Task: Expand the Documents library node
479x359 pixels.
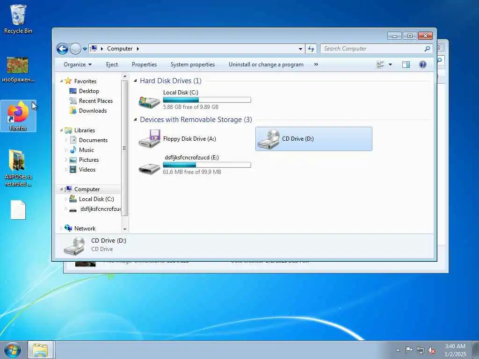Action: [x=66, y=140]
